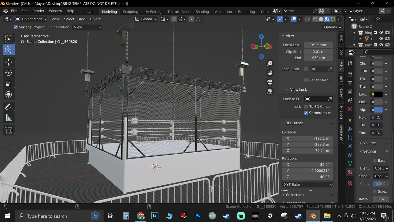Screen dimensions: 394x222
Task: Open the World properties tab icon
Action: [350, 109]
